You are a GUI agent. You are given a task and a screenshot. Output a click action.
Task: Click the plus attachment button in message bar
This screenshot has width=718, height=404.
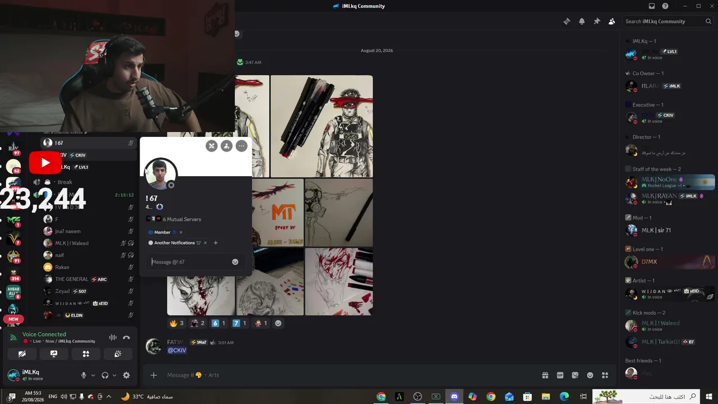[154, 375]
